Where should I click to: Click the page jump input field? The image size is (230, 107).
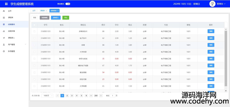[112, 96]
